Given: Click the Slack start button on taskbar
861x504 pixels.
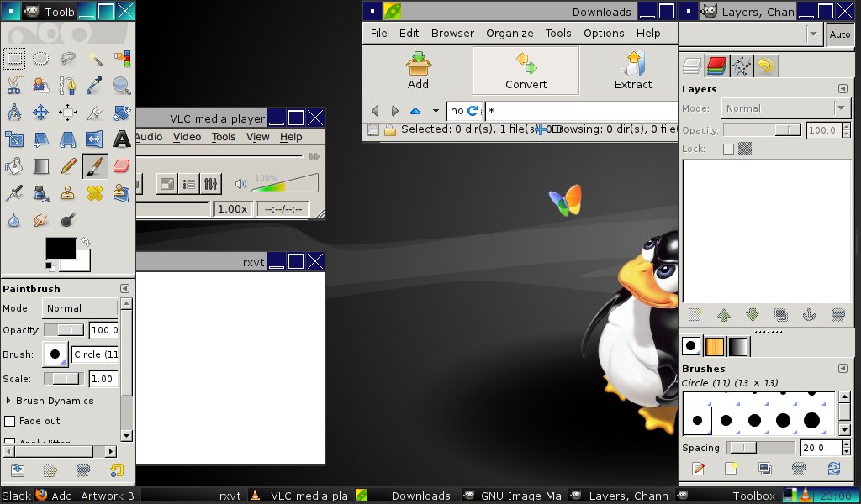Looking at the screenshot, I should coord(17,496).
